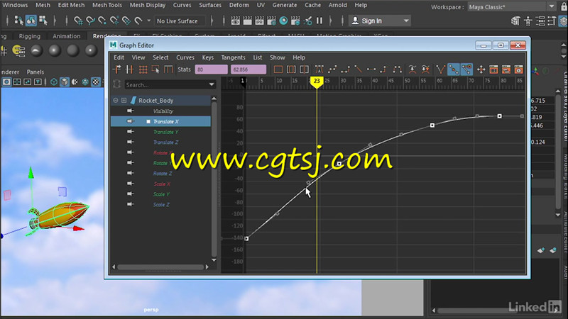The image size is (568, 319).
Task: Click the curve icon beside Translate Y
Action: point(130,132)
